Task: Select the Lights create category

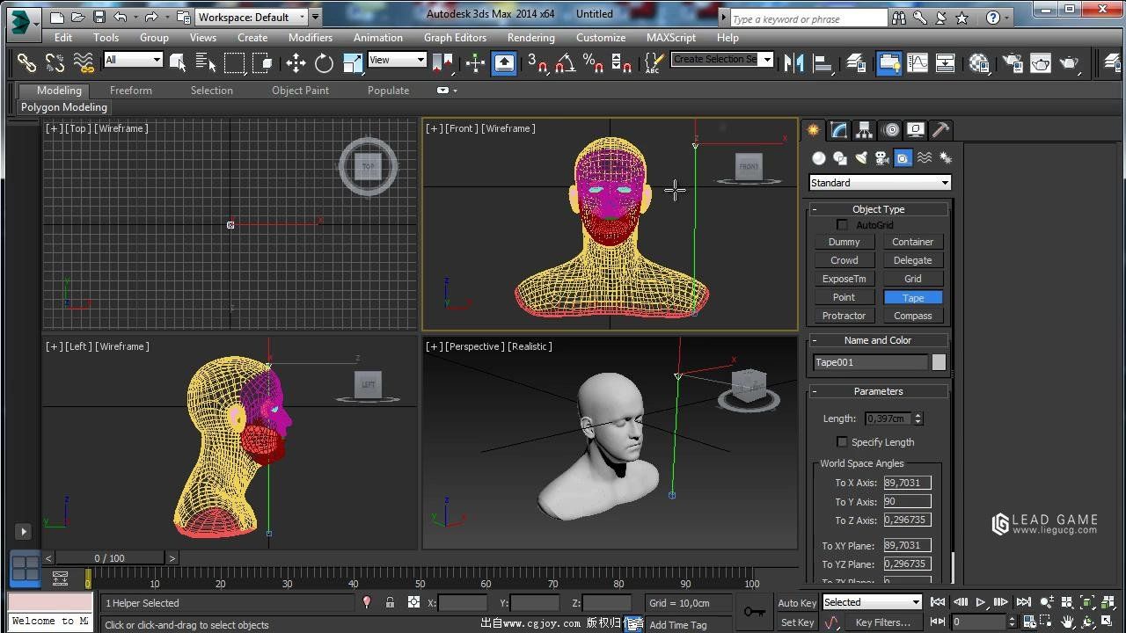Action: click(861, 158)
